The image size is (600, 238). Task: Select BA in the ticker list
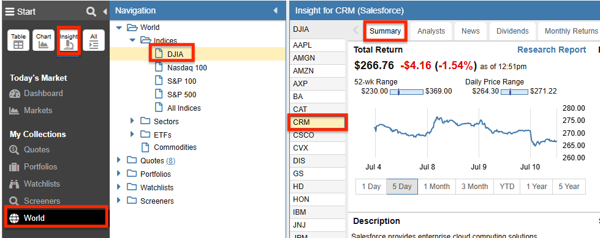[317, 97]
